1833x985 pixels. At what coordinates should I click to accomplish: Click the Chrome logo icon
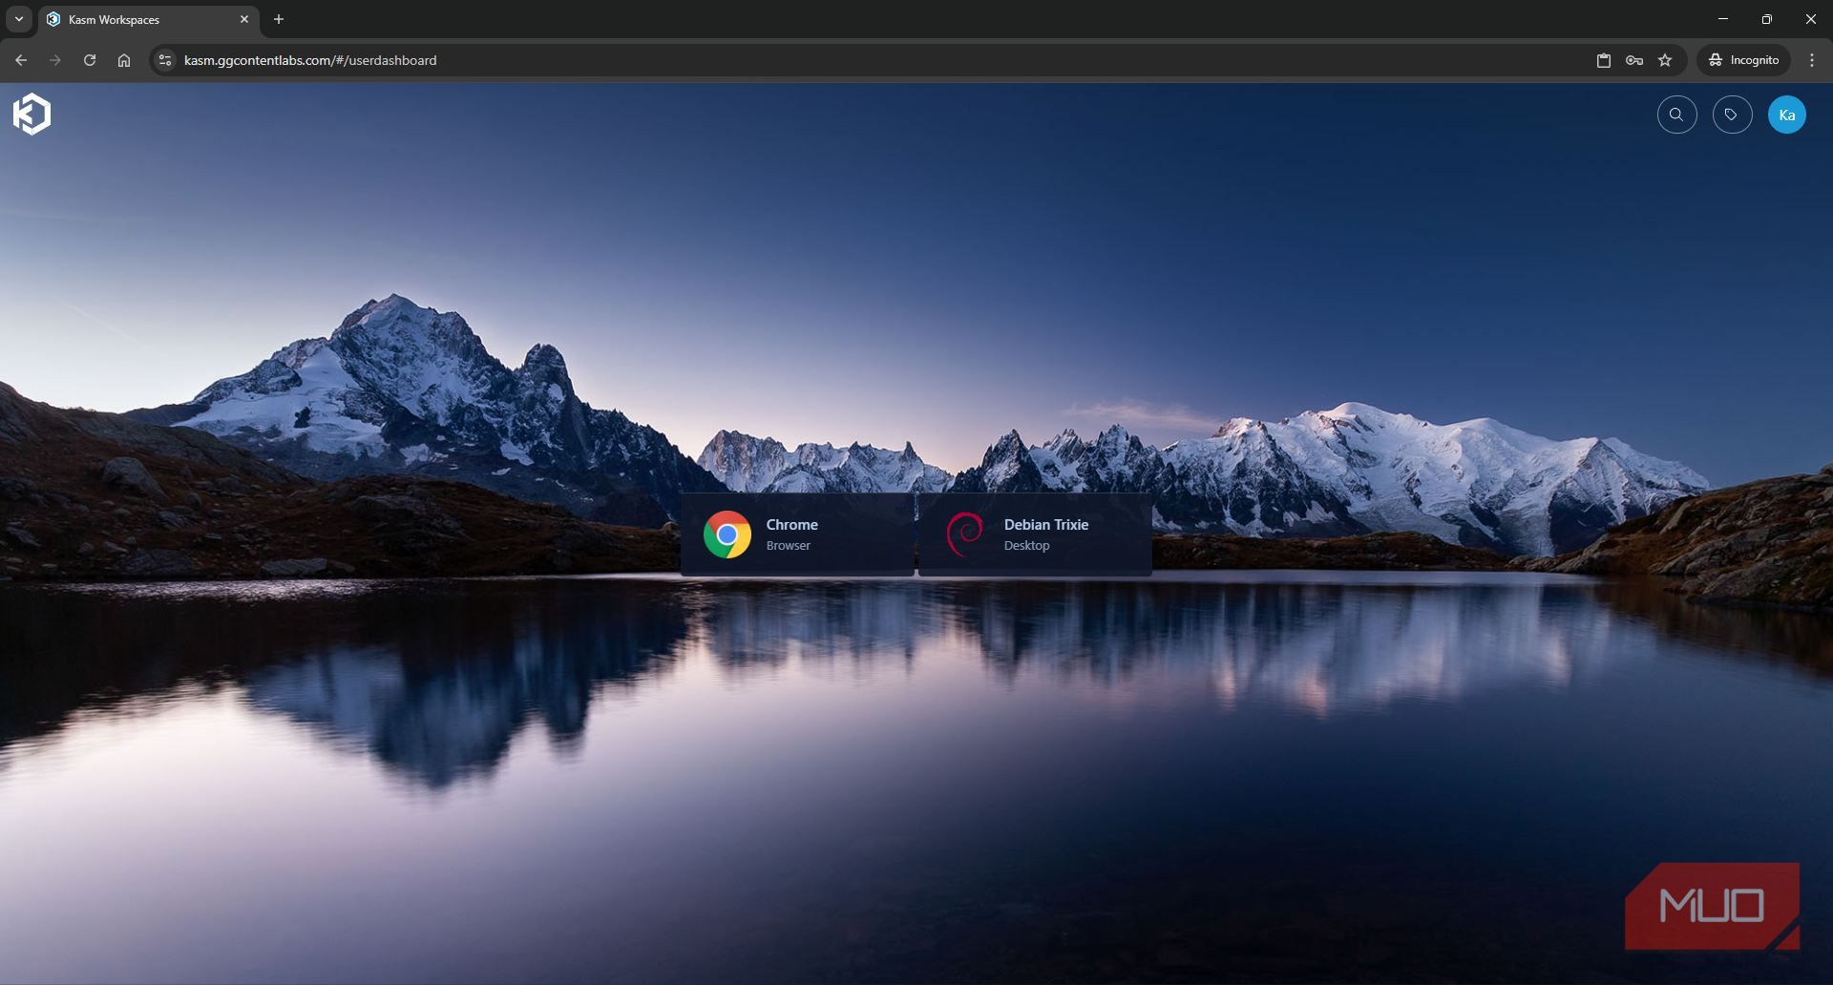click(x=727, y=534)
